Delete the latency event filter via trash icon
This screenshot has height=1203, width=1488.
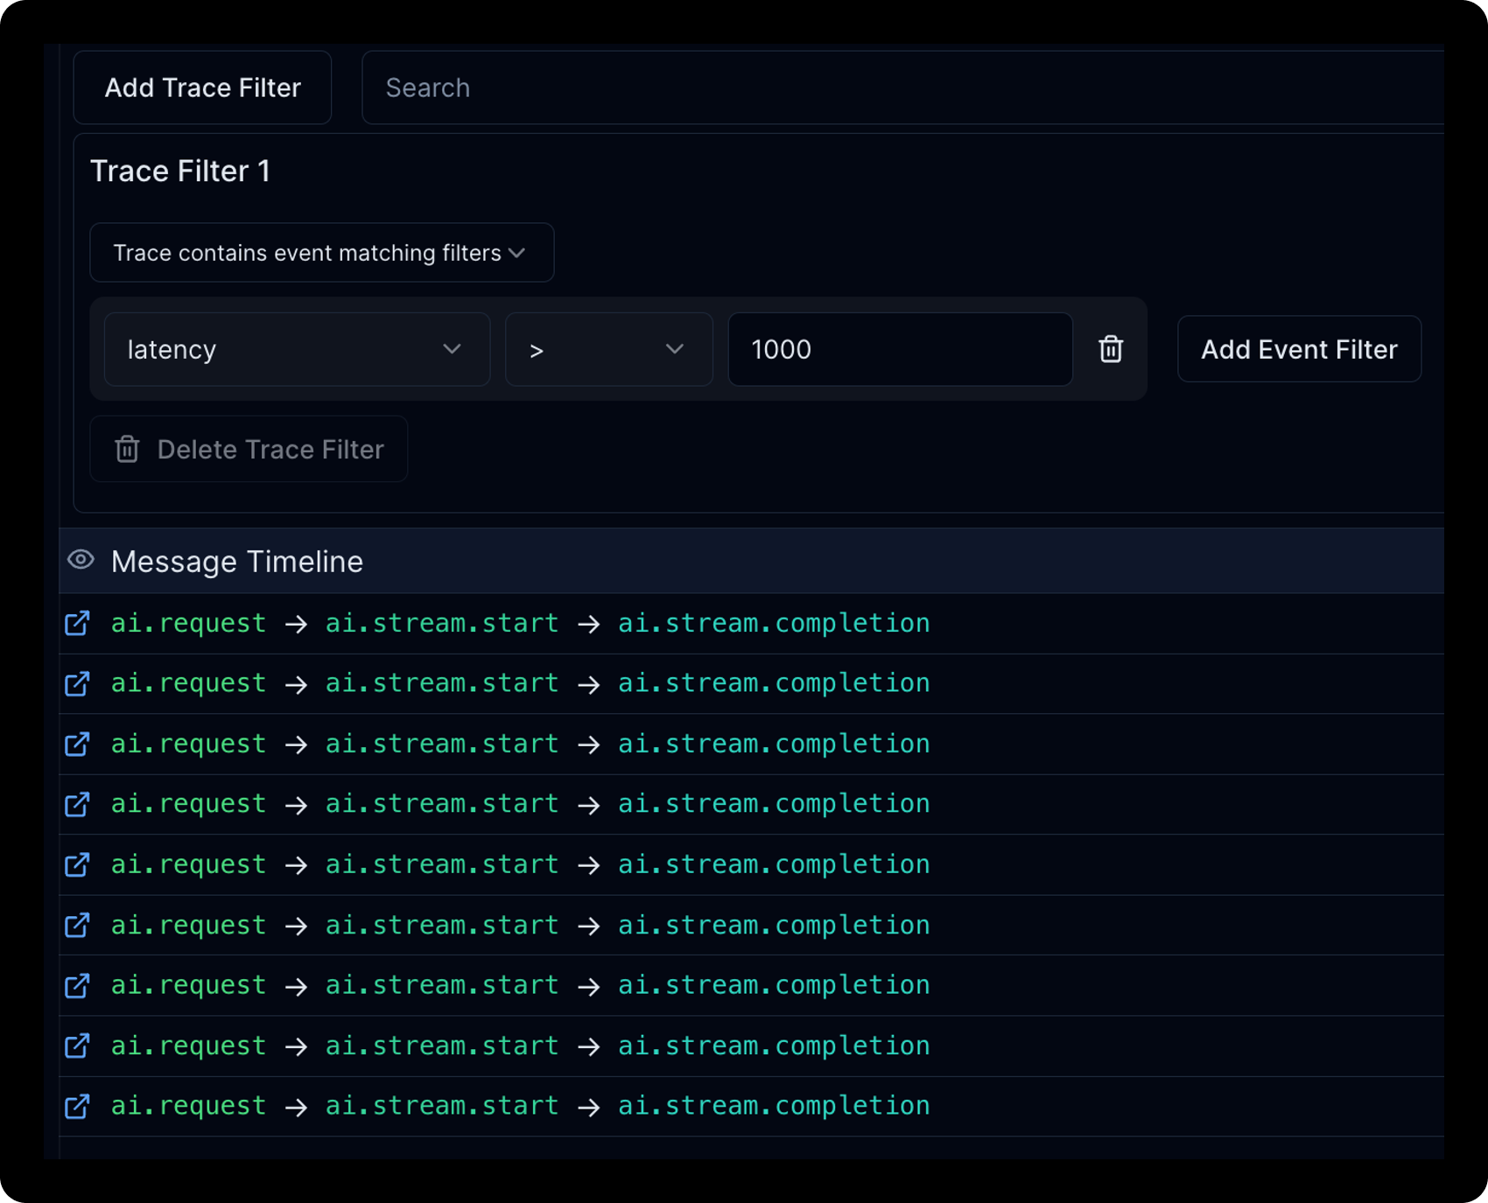tap(1111, 349)
